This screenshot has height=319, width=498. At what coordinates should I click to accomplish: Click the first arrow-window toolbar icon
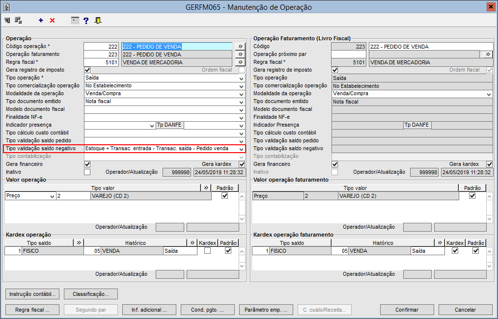[7, 21]
